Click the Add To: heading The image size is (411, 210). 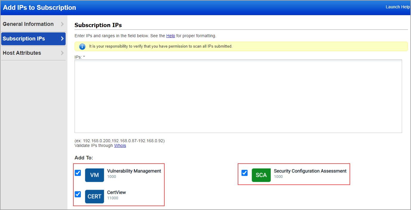[x=84, y=158]
